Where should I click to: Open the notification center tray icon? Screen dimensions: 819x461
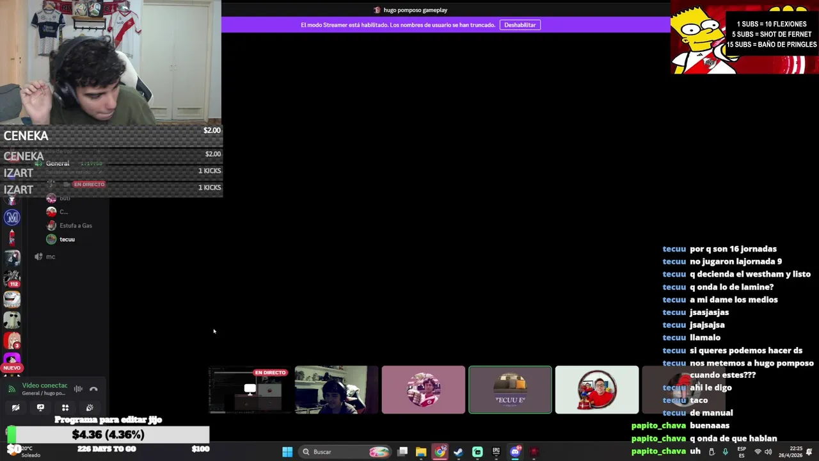[x=809, y=452]
